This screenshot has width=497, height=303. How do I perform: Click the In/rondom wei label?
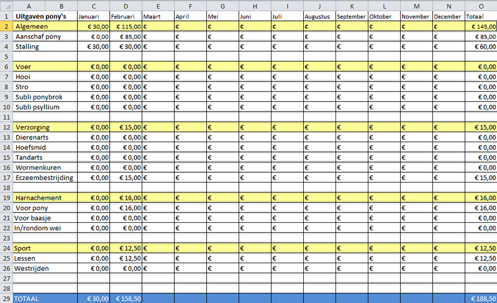(37, 228)
